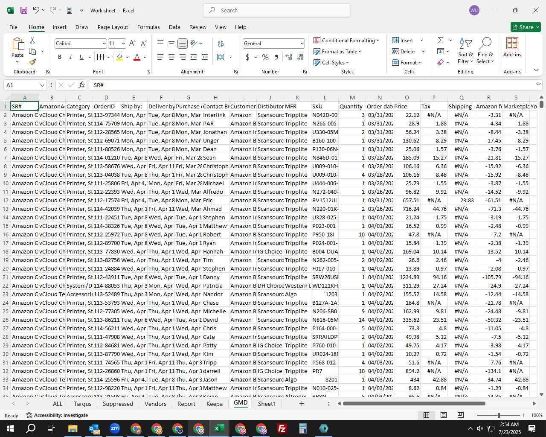Click the zoom slider handle
This screenshot has height=437, width=546.
point(499,415)
